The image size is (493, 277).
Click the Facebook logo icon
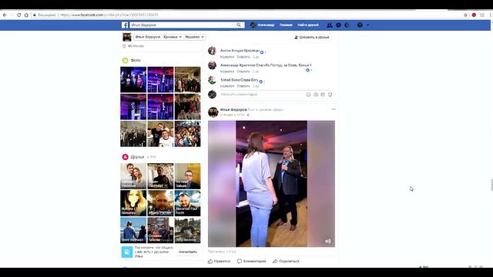point(125,25)
